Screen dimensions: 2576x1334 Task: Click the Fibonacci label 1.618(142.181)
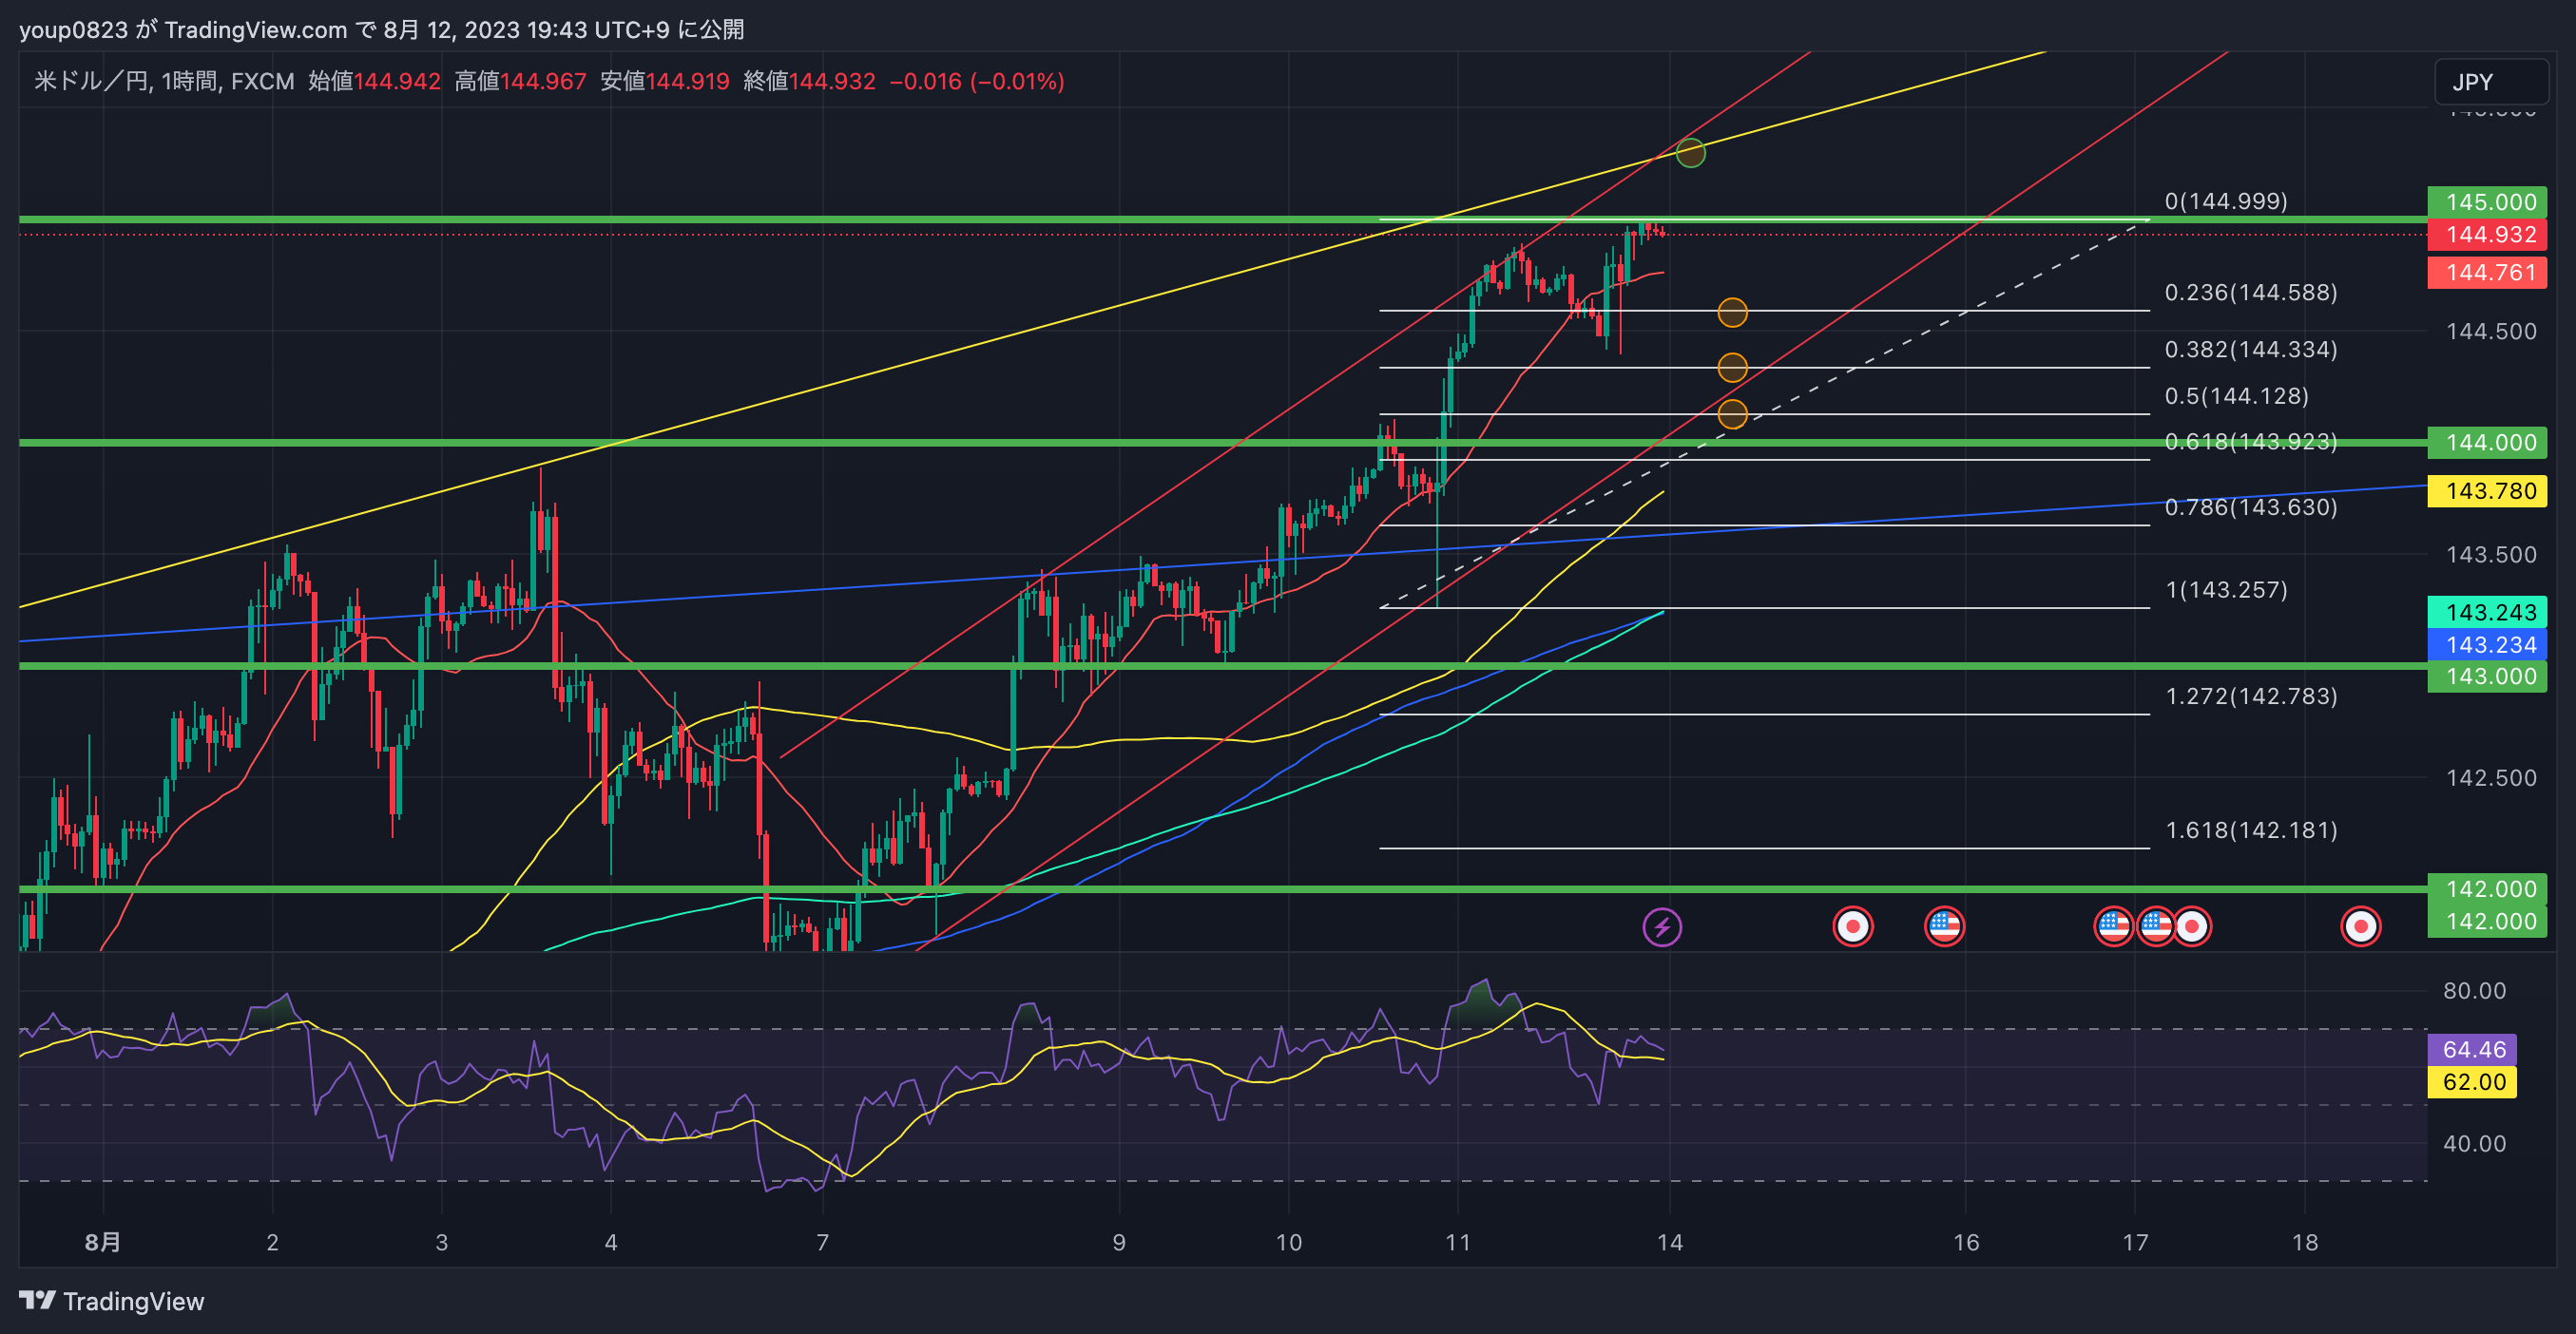tap(2251, 830)
